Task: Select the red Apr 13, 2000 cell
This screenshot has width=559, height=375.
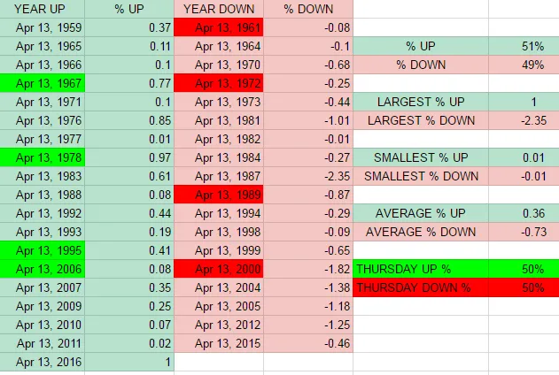Action: tap(219, 269)
